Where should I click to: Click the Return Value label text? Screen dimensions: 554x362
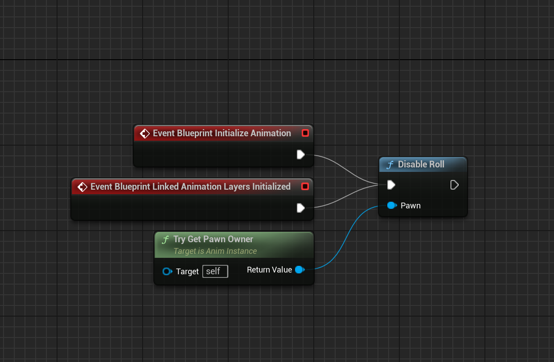tap(269, 269)
